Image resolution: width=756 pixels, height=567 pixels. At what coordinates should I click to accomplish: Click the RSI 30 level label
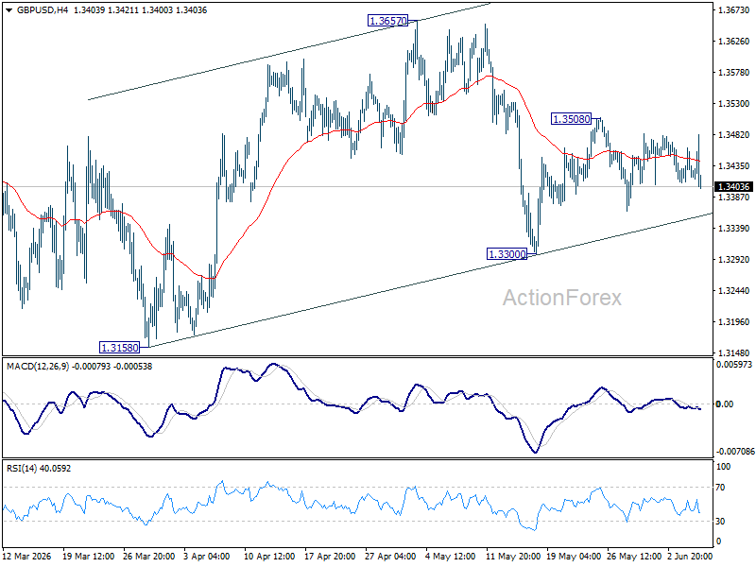[720, 522]
